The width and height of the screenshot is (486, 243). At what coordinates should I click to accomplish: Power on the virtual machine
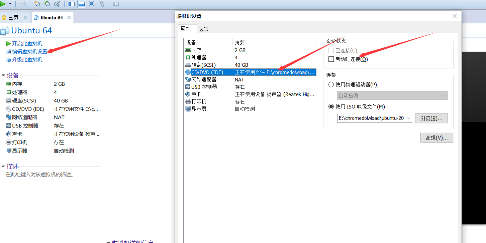pyautogui.click(x=3, y=4)
